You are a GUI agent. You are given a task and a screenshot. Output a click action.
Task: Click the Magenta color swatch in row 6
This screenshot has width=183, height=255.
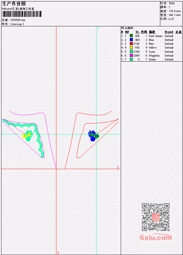pos(131,55)
